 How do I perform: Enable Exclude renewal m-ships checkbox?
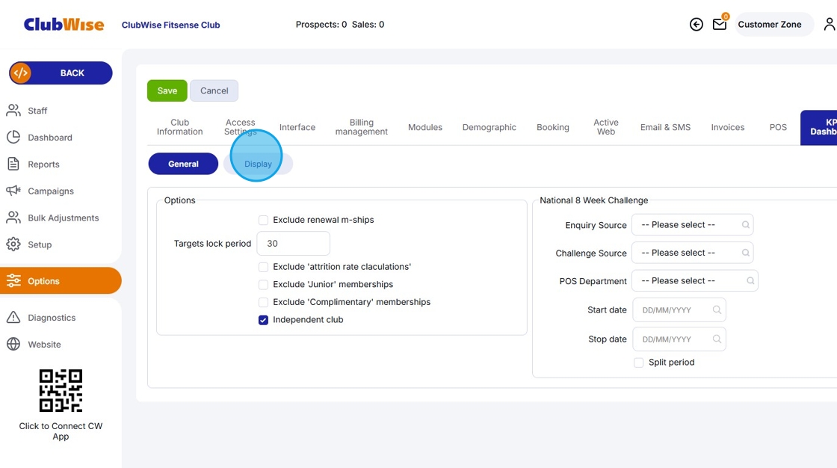click(263, 220)
